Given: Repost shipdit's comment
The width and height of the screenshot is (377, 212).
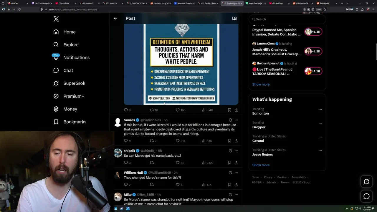Looking at the screenshot, I should [152, 163].
